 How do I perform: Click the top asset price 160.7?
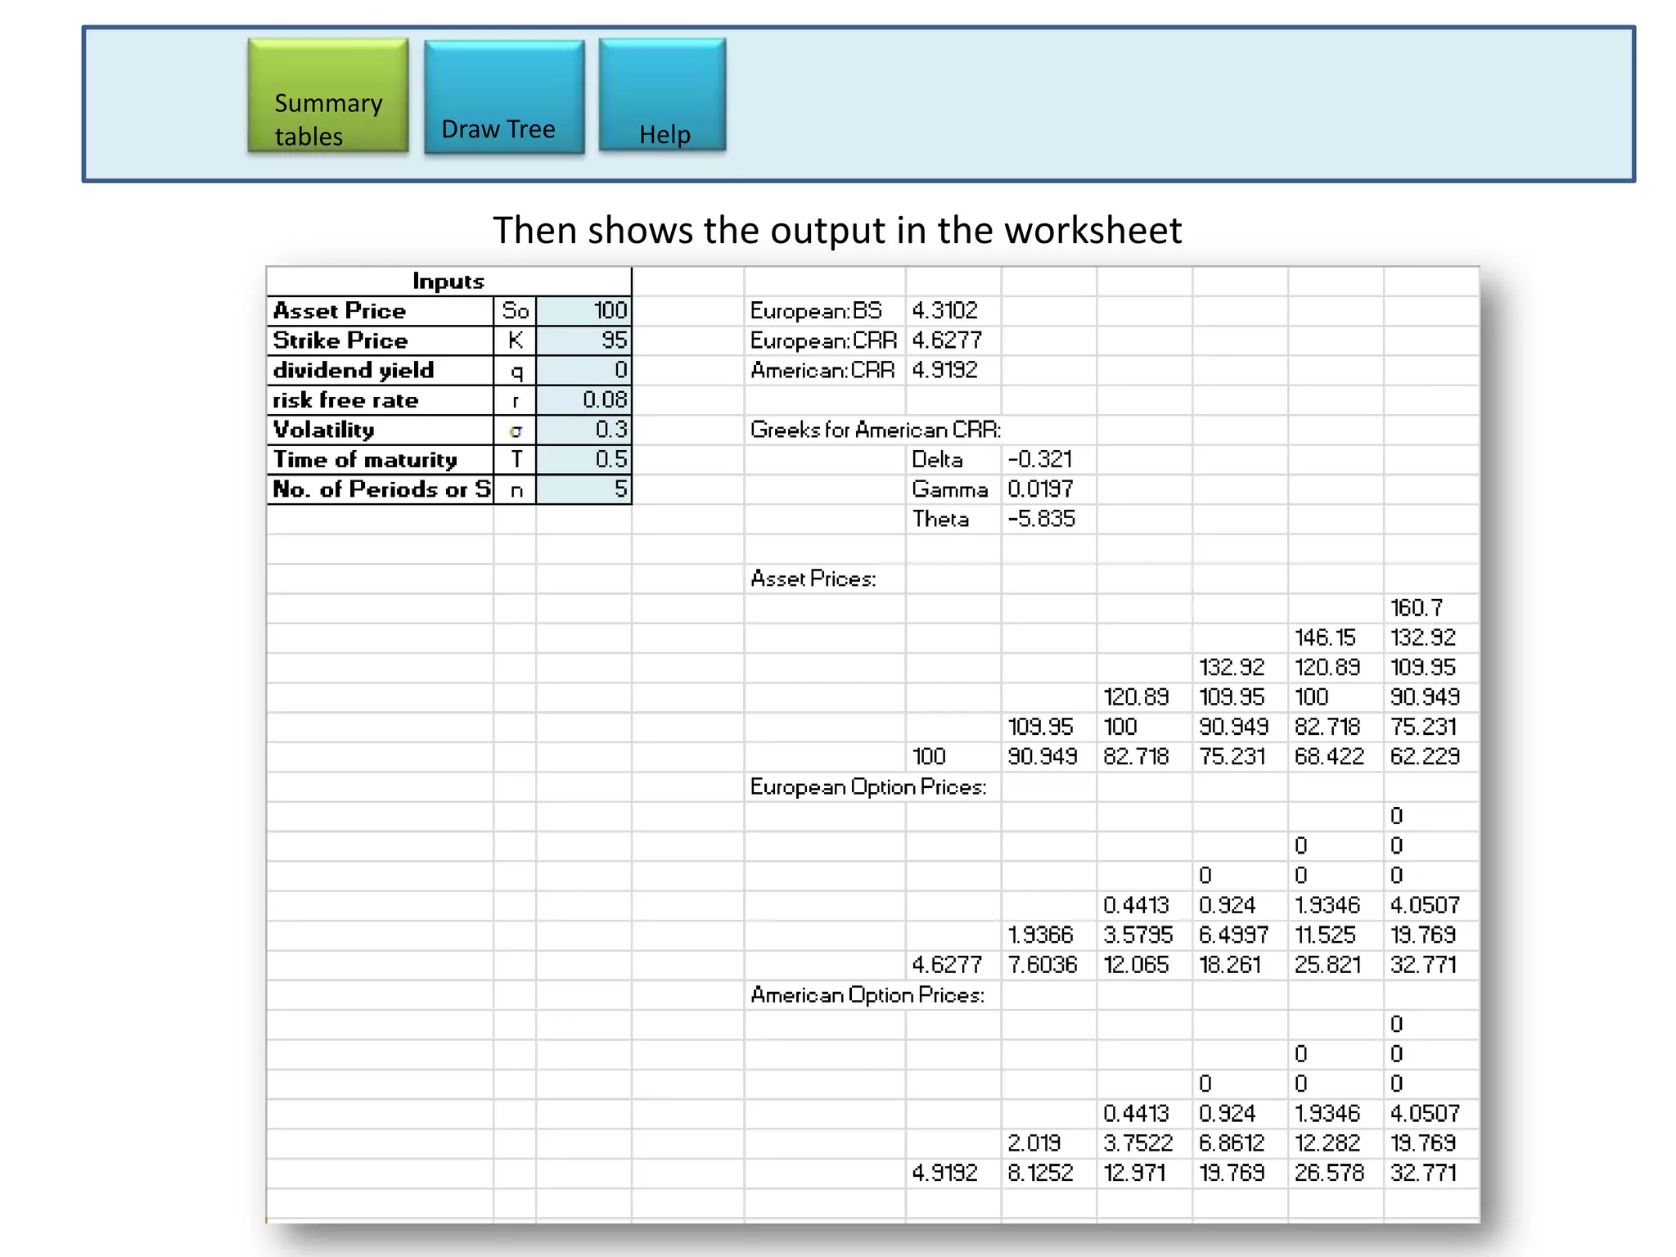tap(1417, 608)
